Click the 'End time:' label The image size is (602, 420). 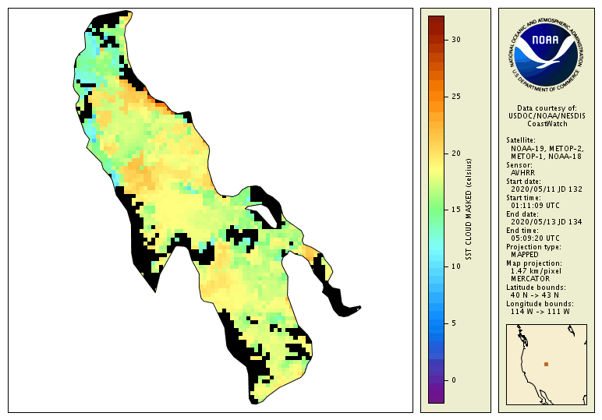click(522, 231)
